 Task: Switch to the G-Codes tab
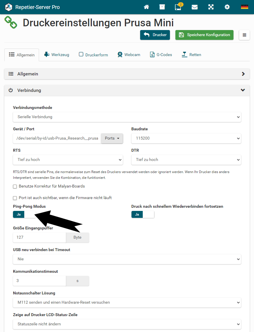pyautogui.click(x=161, y=55)
